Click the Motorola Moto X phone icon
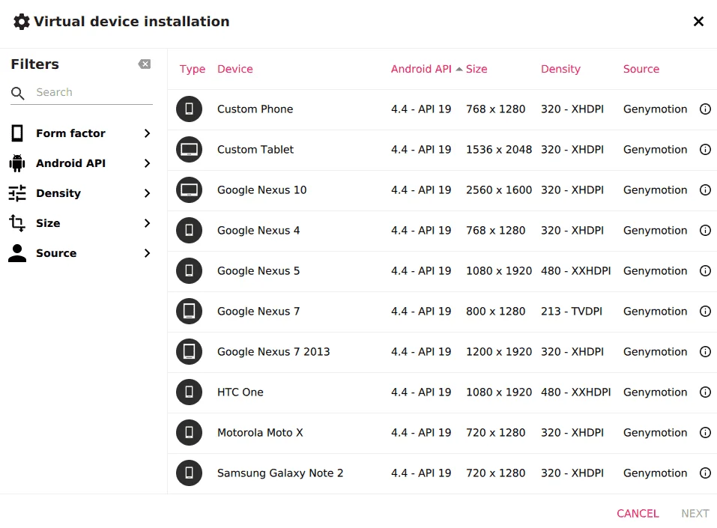Viewport: 717px width, 528px height. 189,432
